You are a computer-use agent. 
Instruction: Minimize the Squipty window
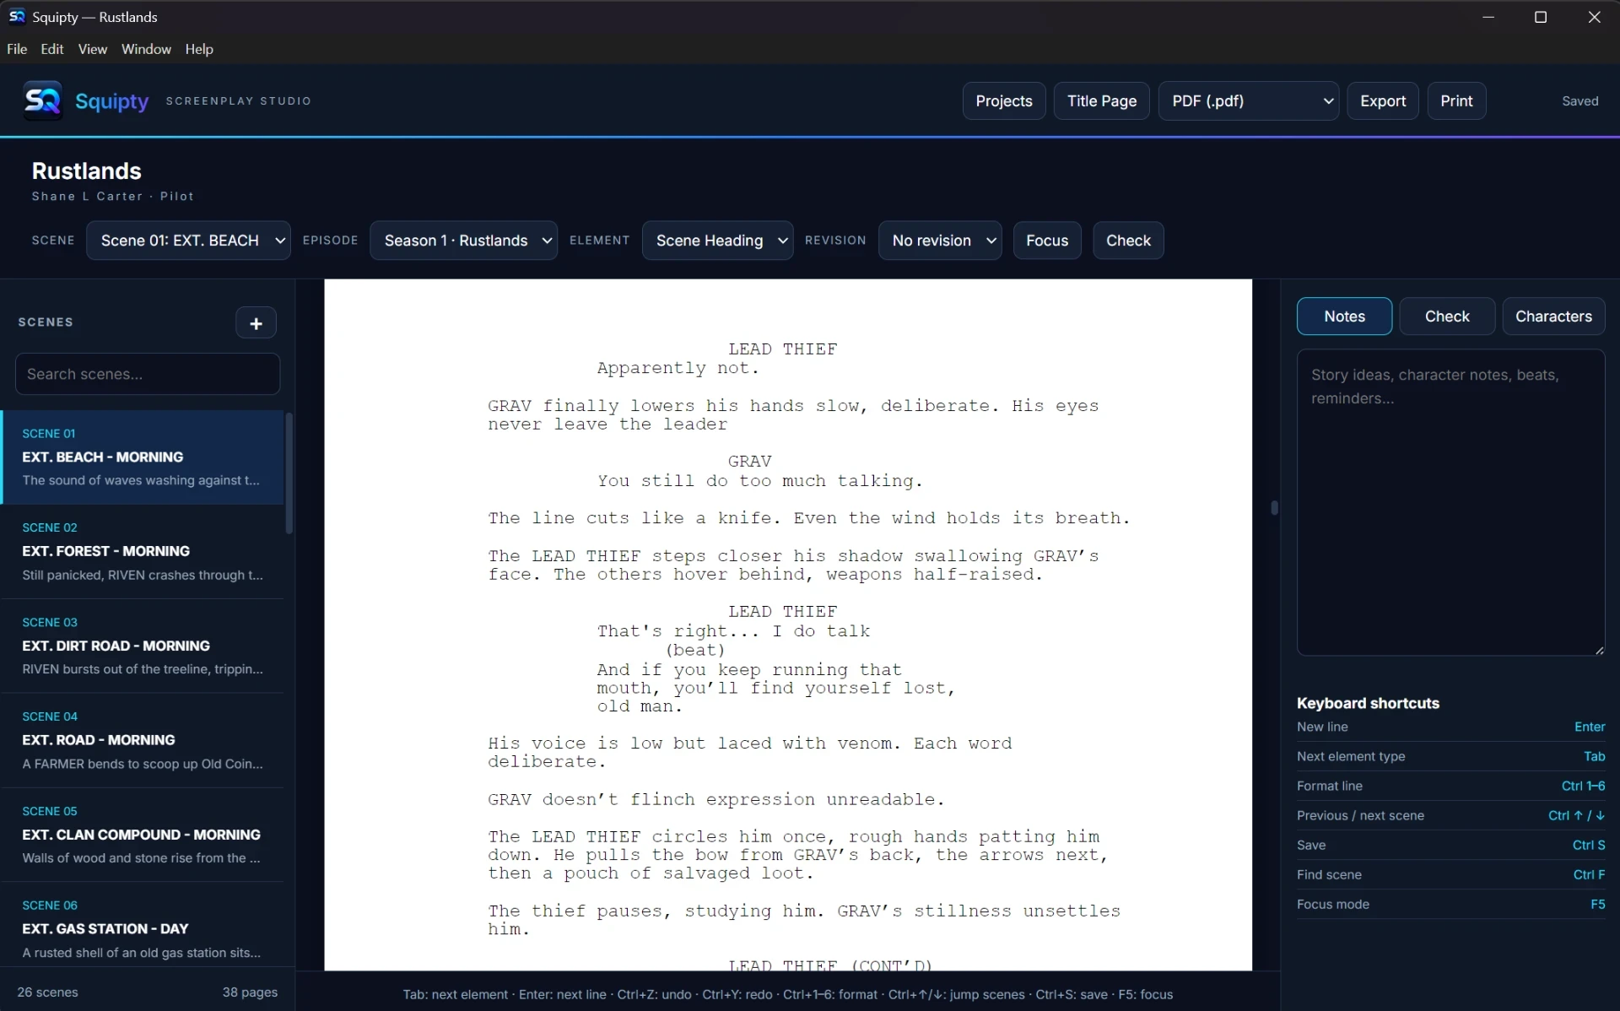pyautogui.click(x=1488, y=17)
